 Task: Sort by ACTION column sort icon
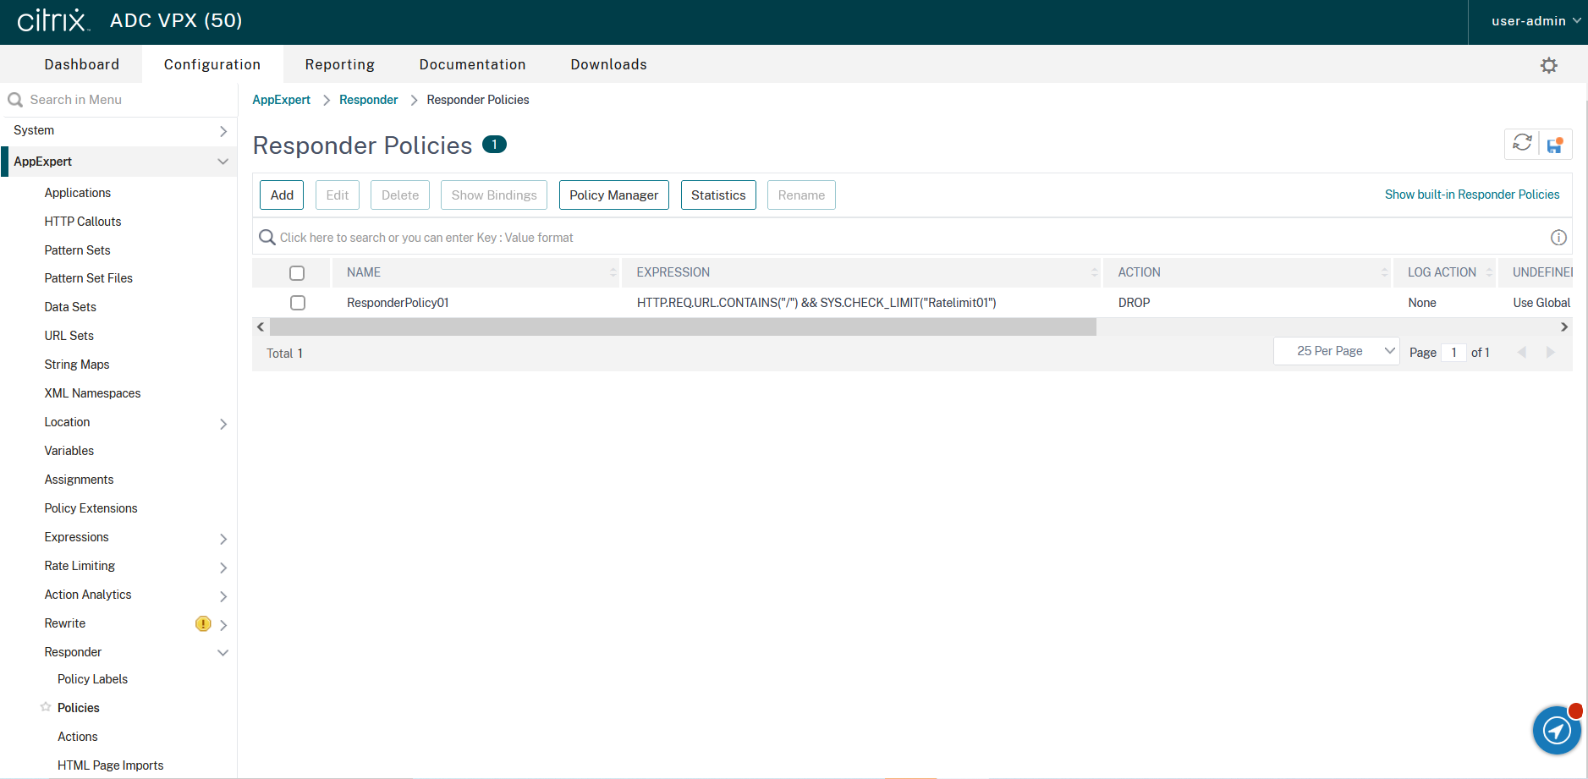1384,272
